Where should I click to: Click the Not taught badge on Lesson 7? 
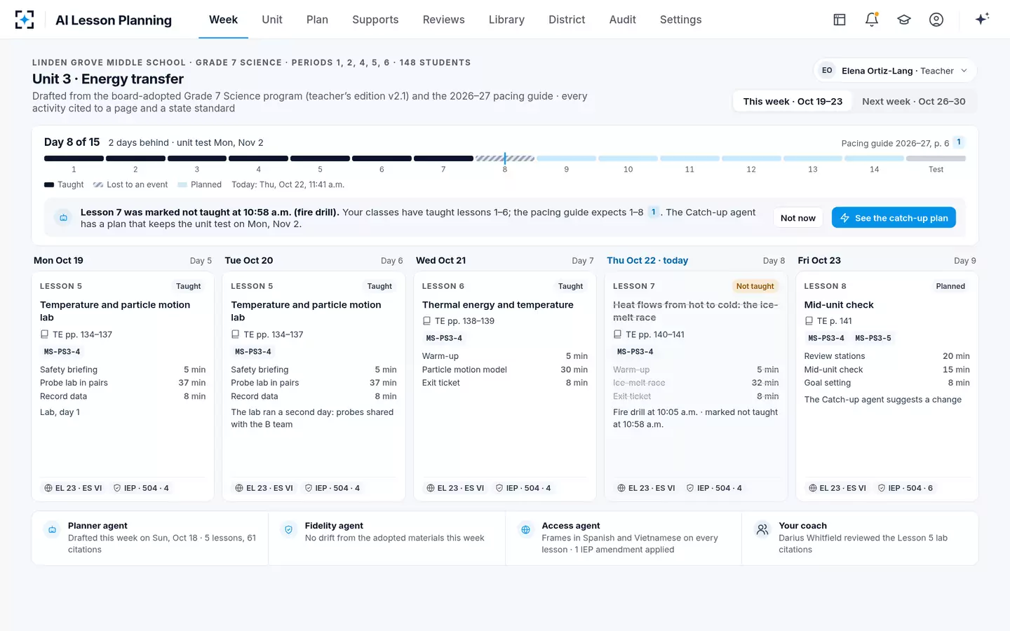coord(755,286)
